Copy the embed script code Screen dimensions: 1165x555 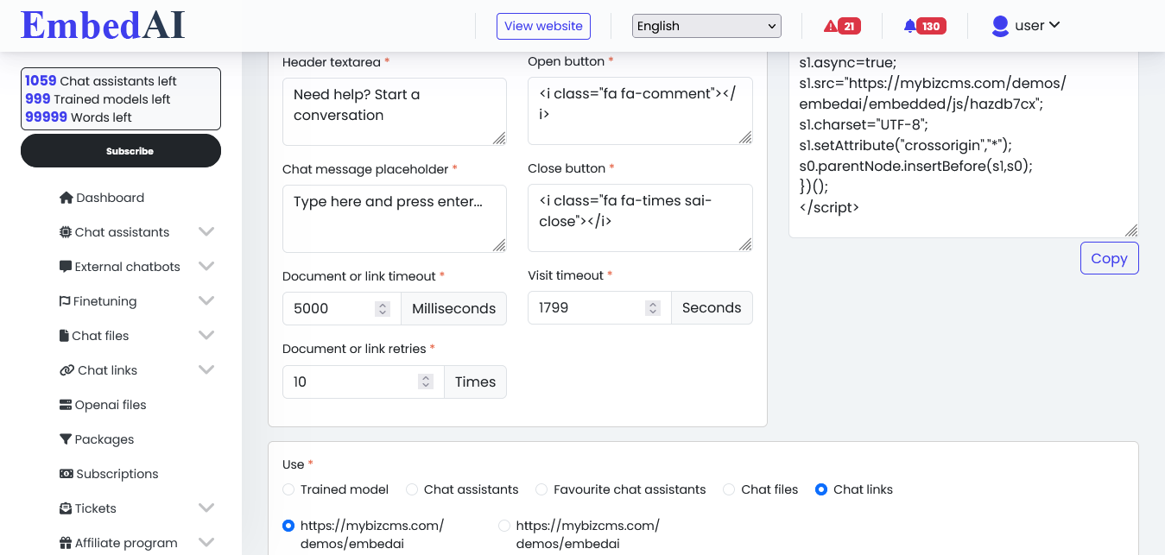[1109, 258]
